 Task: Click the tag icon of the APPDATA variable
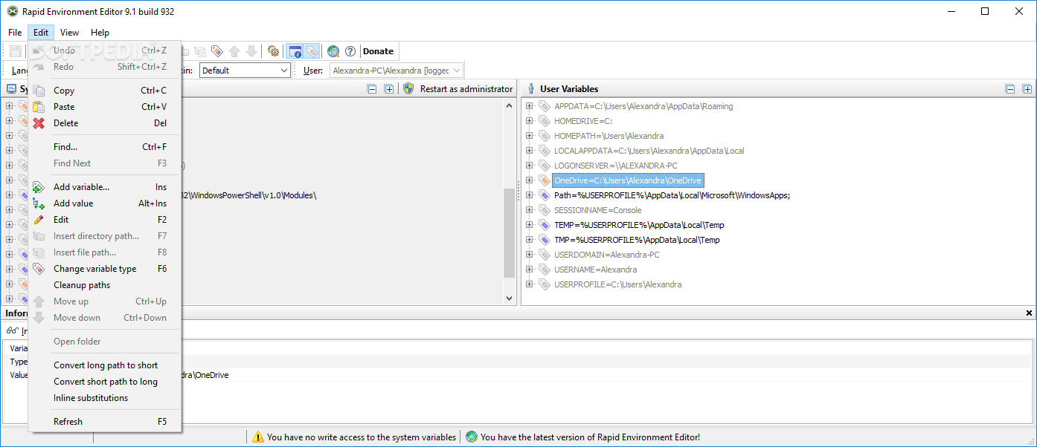545,106
